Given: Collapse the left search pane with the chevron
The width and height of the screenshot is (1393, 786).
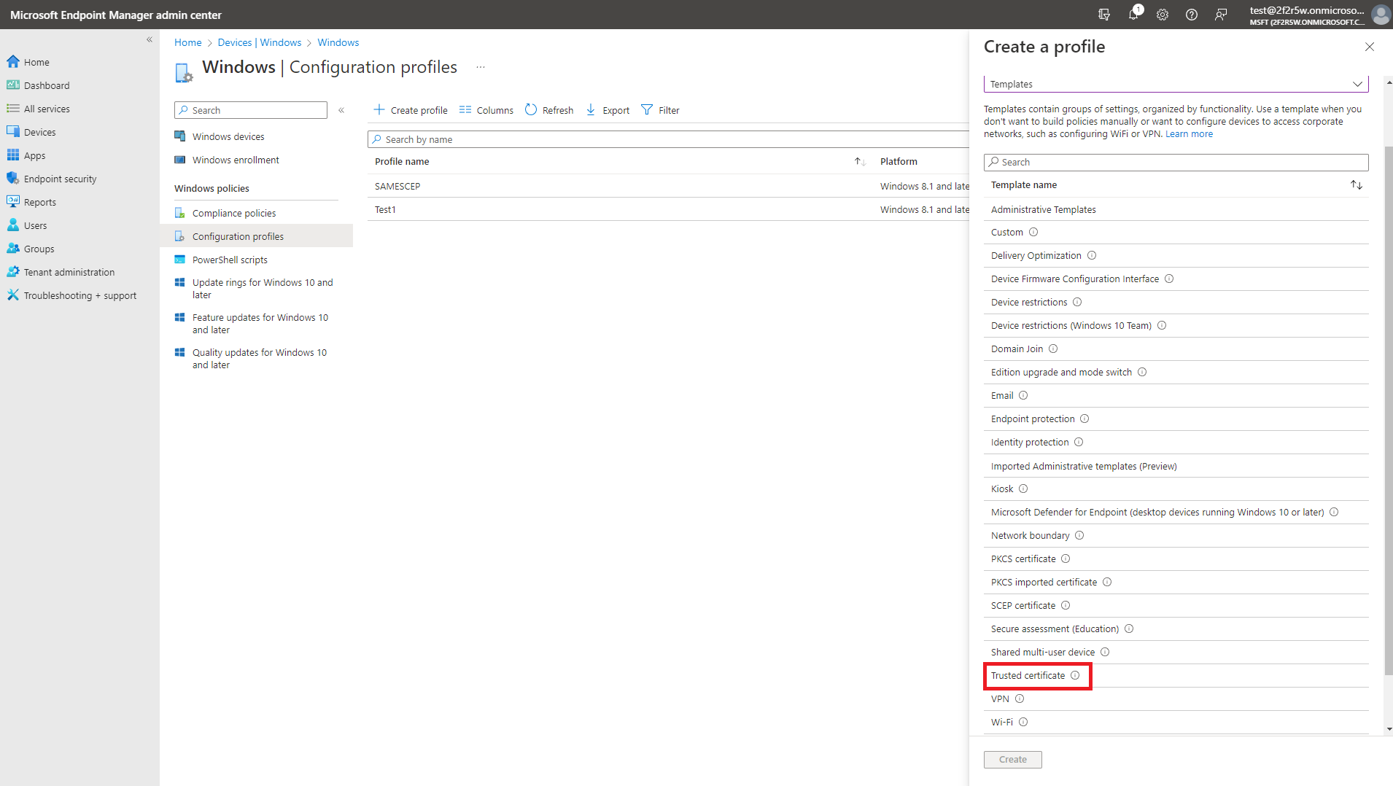Looking at the screenshot, I should tap(341, 110).
